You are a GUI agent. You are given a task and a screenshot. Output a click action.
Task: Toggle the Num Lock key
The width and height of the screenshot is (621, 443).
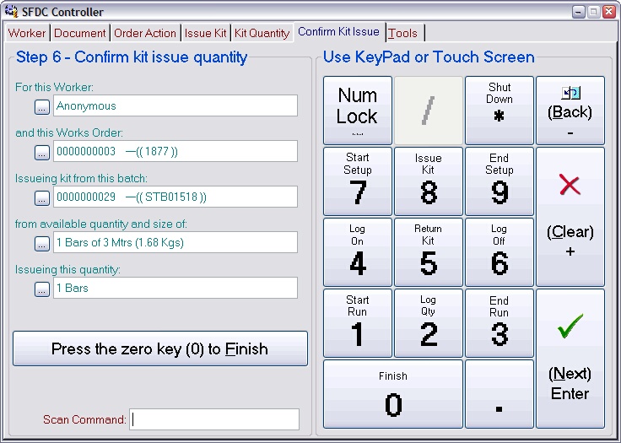pos(357,111)
